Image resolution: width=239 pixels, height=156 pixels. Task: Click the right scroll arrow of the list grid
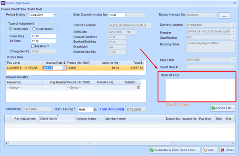click(233, 143)
